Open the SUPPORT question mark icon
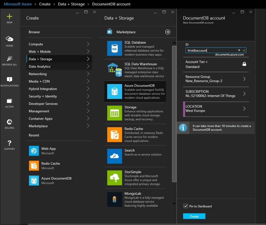266x225 pixels. pos(10,143)
